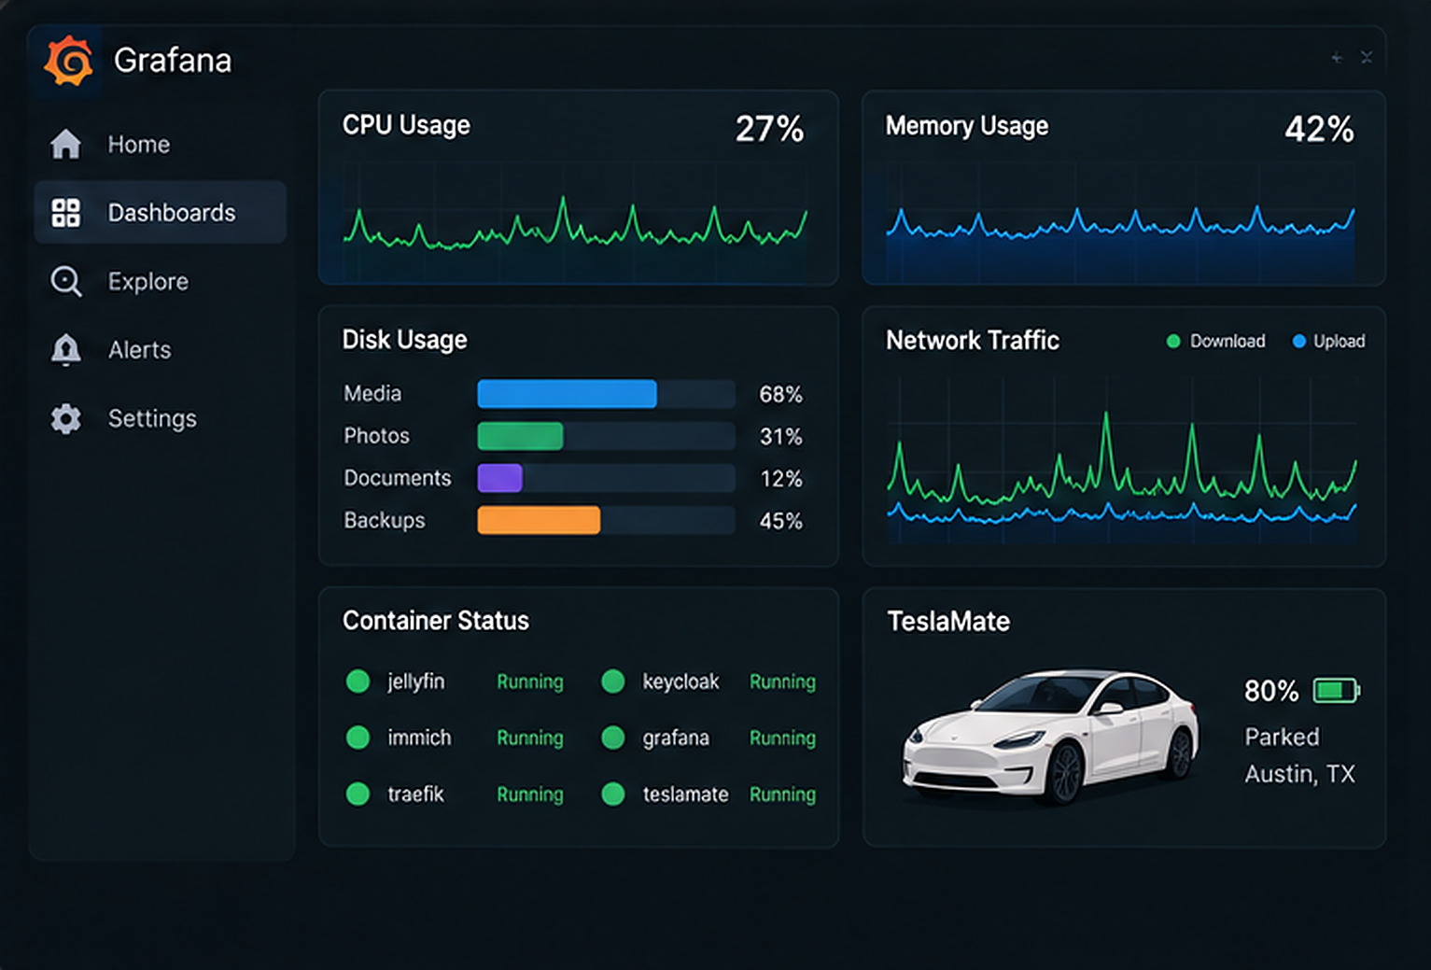Click the Grafana logo icon
The height and width of the screenshot is (970, 1431).
(x=68, y=62)
